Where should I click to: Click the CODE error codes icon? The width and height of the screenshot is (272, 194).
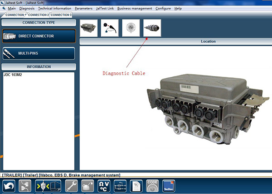152,186
